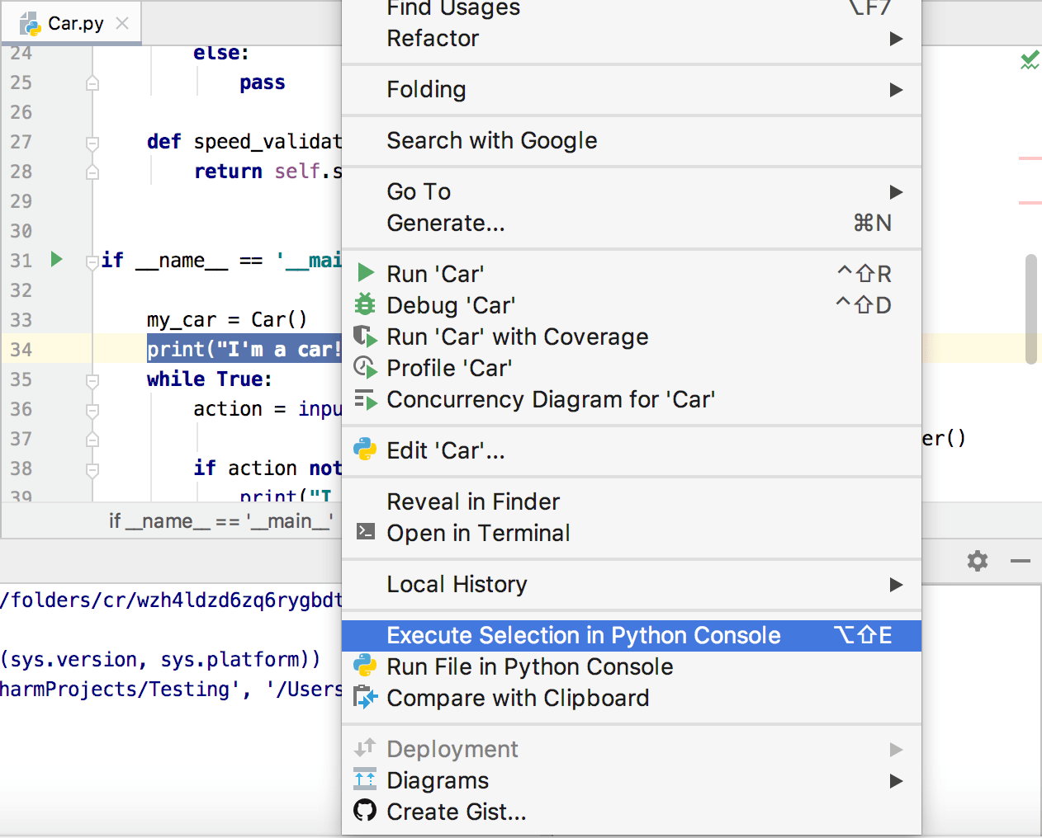Expand the Refactor submenu arrow
Screen dimensions: 1042x838
(x=897, y=38)
